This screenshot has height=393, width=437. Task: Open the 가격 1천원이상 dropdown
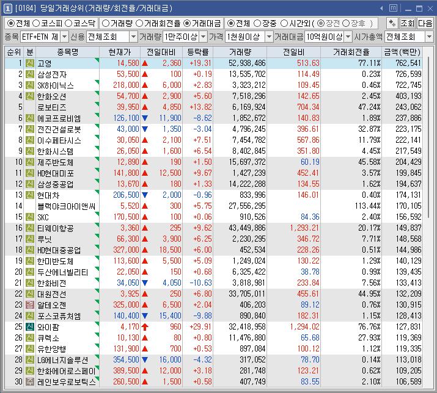[x=269, y=37]
